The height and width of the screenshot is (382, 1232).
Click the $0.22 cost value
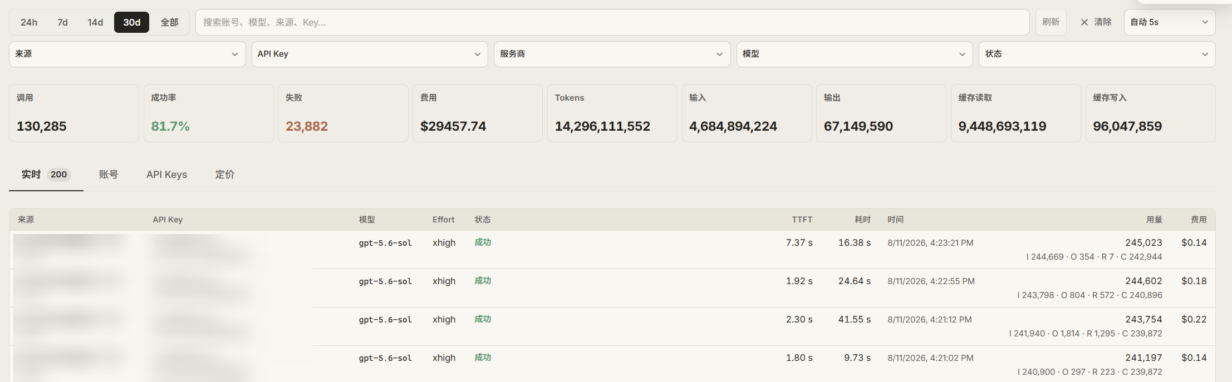point(1194,320)
